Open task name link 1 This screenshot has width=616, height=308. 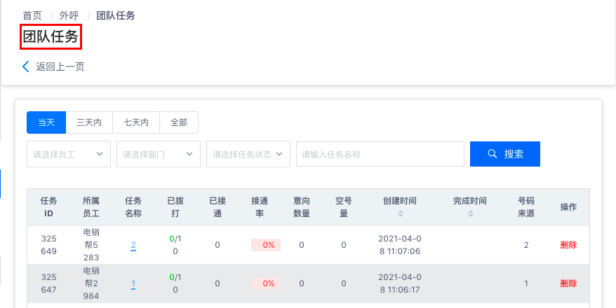coord(133,283)
